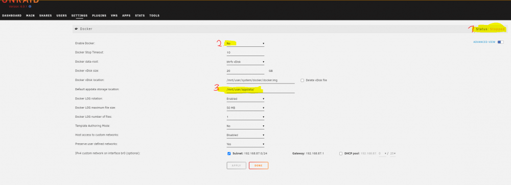Toggle the Advanced View switch
The image size is (511, 185).
click(x=501, y=42)
